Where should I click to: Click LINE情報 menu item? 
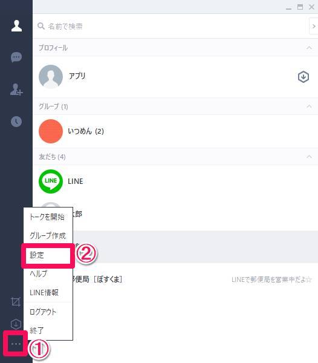coord(48,293)
